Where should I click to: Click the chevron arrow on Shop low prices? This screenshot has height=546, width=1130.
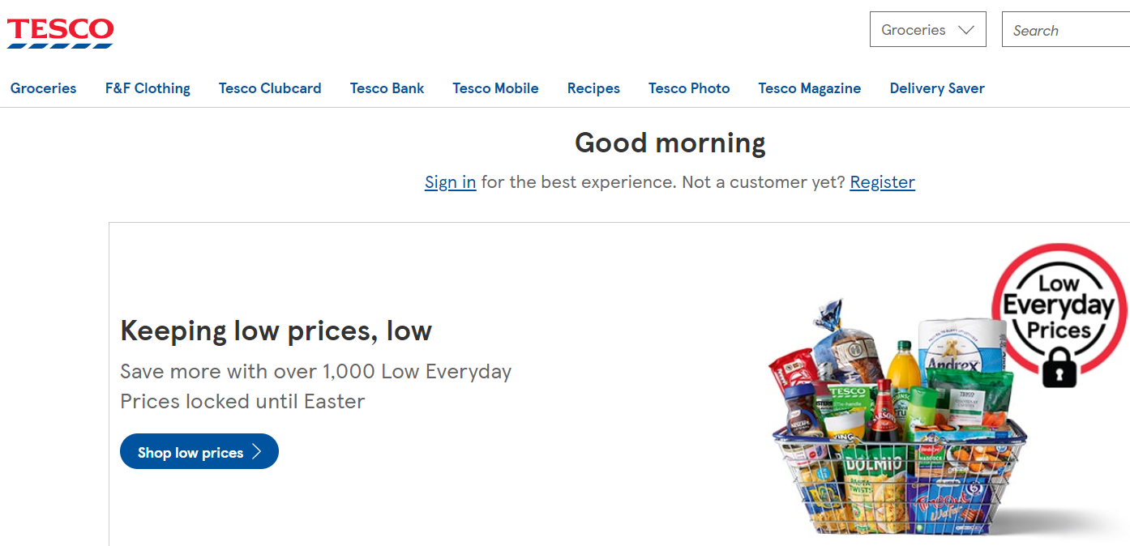click(257, 452)
